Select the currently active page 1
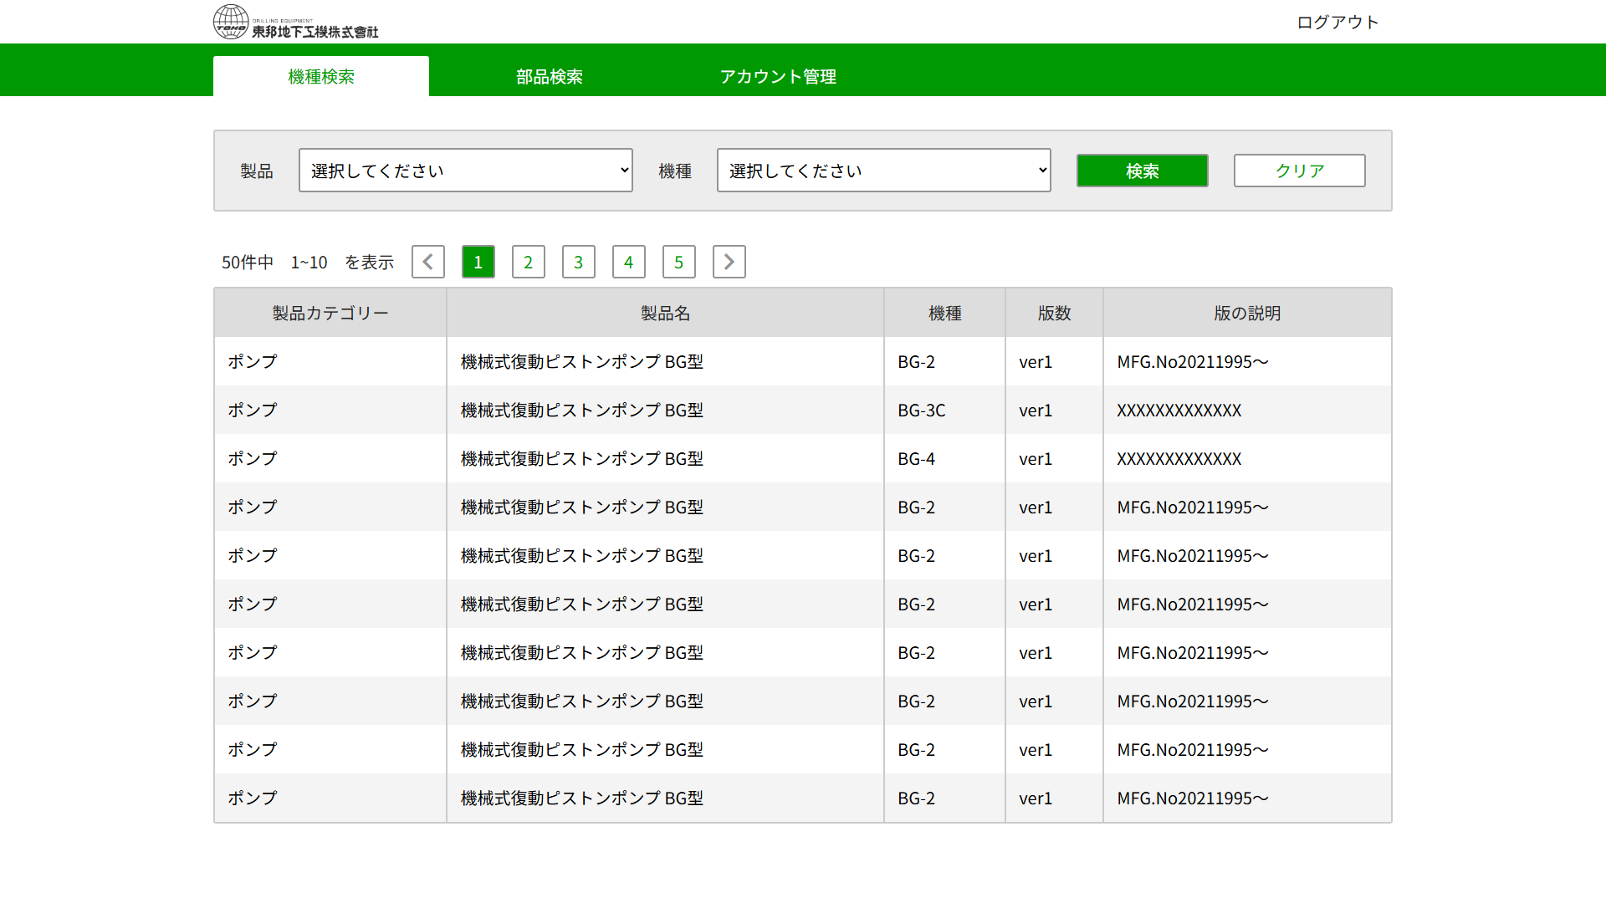Screen dimensions: 1606x903 (x=478, y=262)
